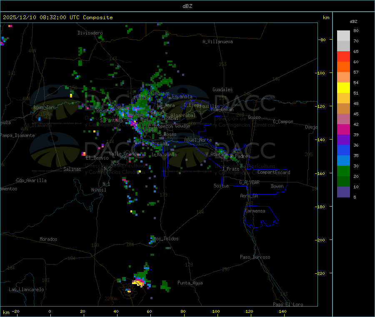Click the dBZ title at top

point(187,6)
